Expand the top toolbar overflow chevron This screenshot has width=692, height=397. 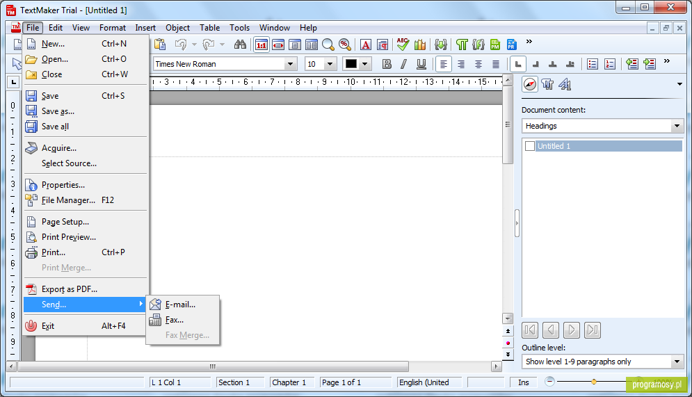[529, 42]
